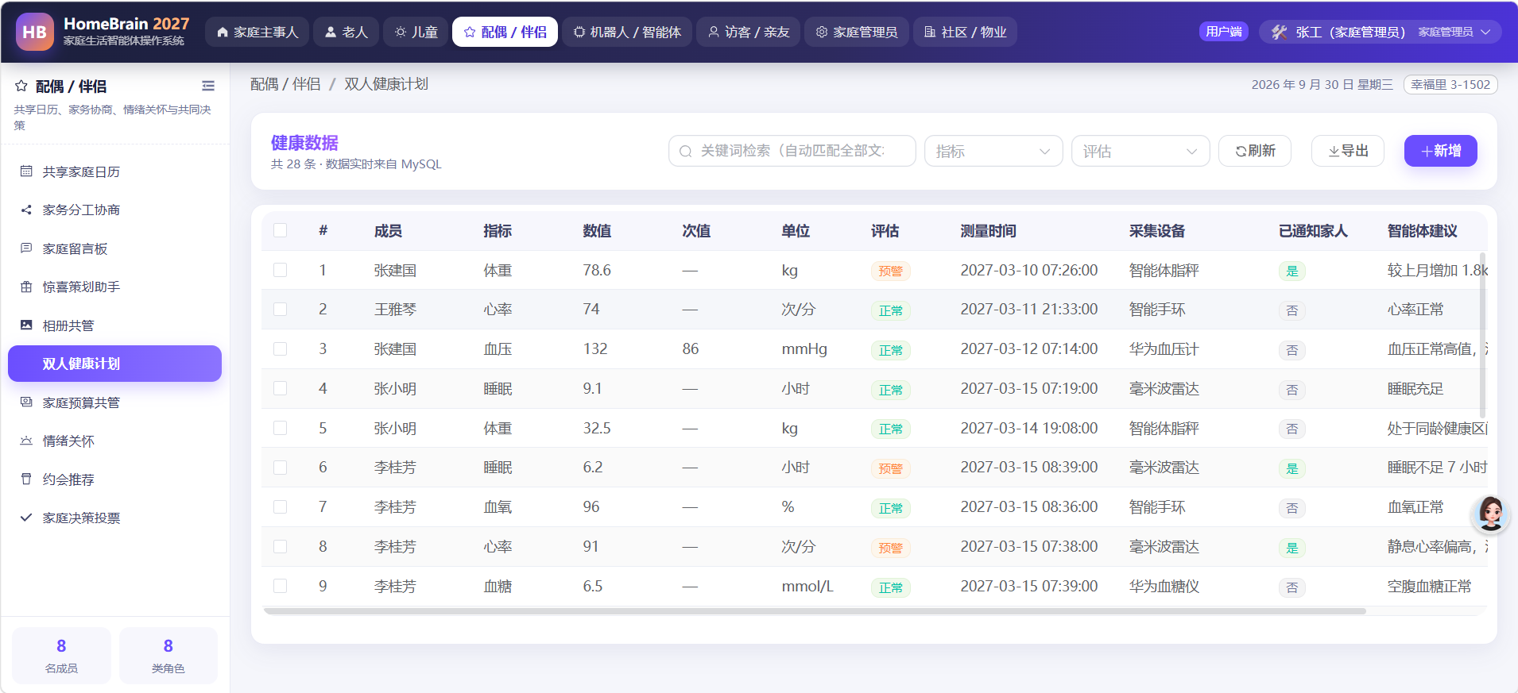Tick the checkbox for 李桂芳 血糖 row
This screenshot has width=1518, height=693.
pyautogui.click(x=280, y=586)
